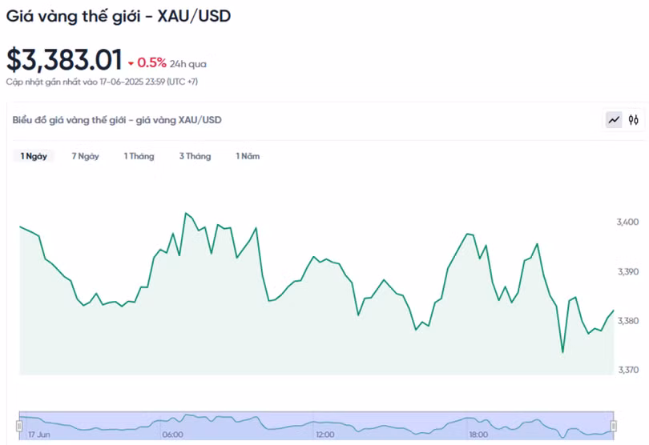This screenshot has height=445, width=649.
Task: Switch to 3 Tháng chart period
Action: [195, 156]
